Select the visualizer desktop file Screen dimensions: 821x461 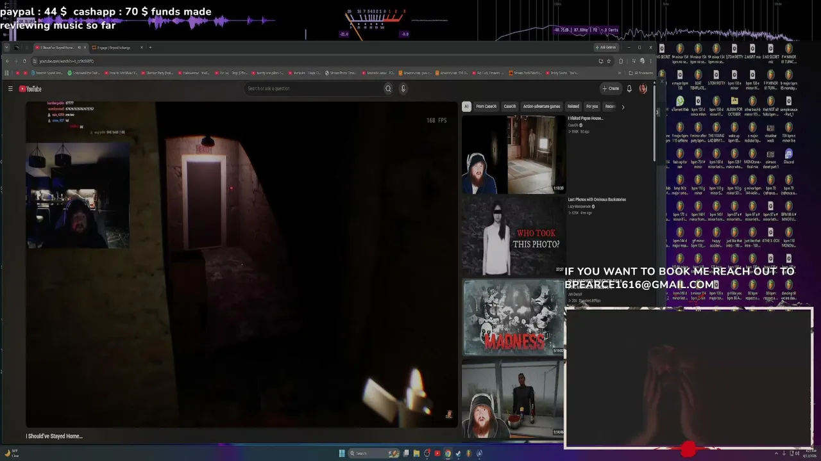(770, 133)
